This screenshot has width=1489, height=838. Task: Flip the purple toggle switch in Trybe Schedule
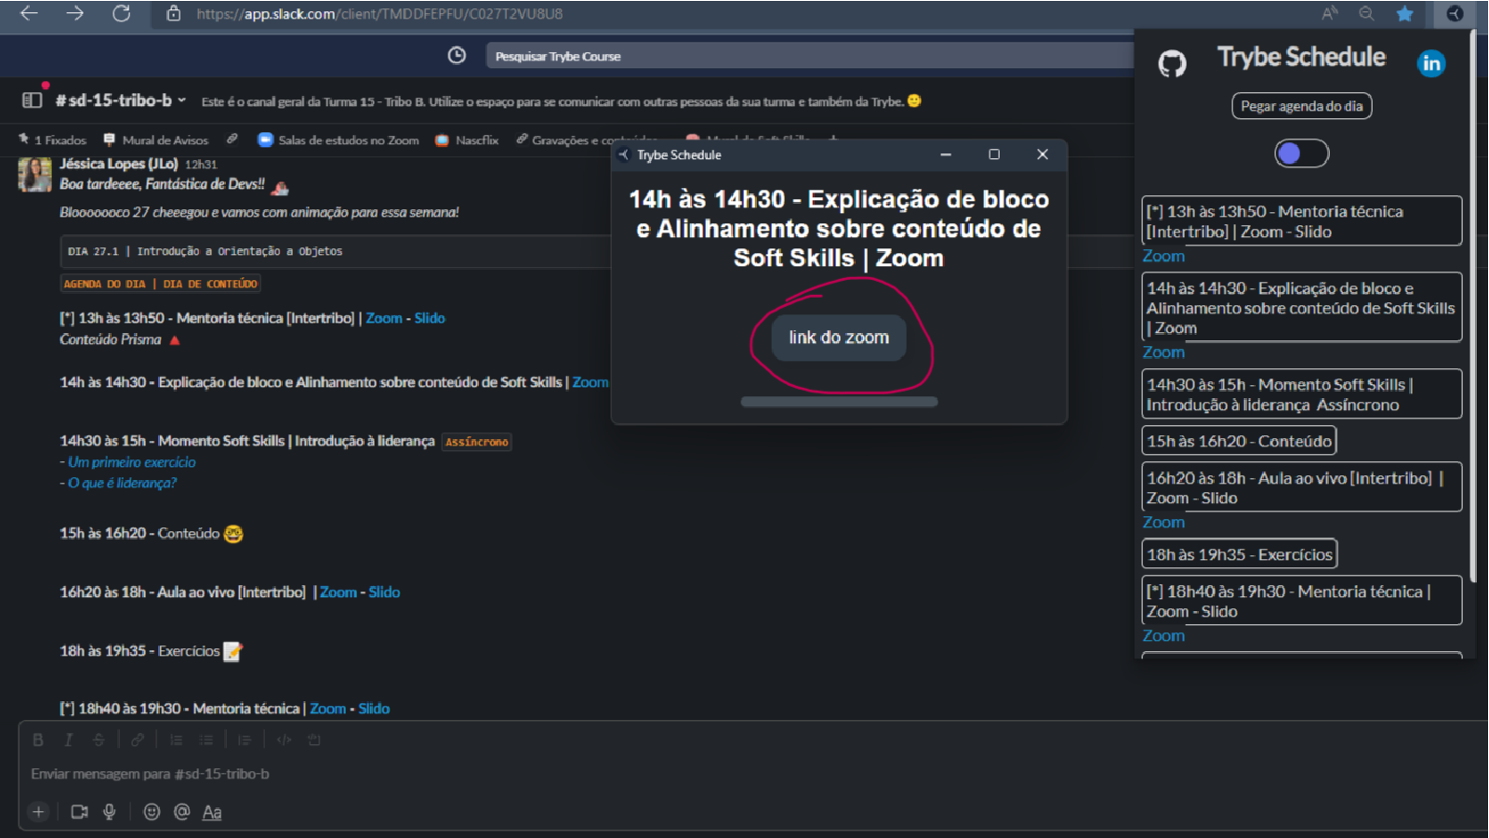tap(1301, 153)
